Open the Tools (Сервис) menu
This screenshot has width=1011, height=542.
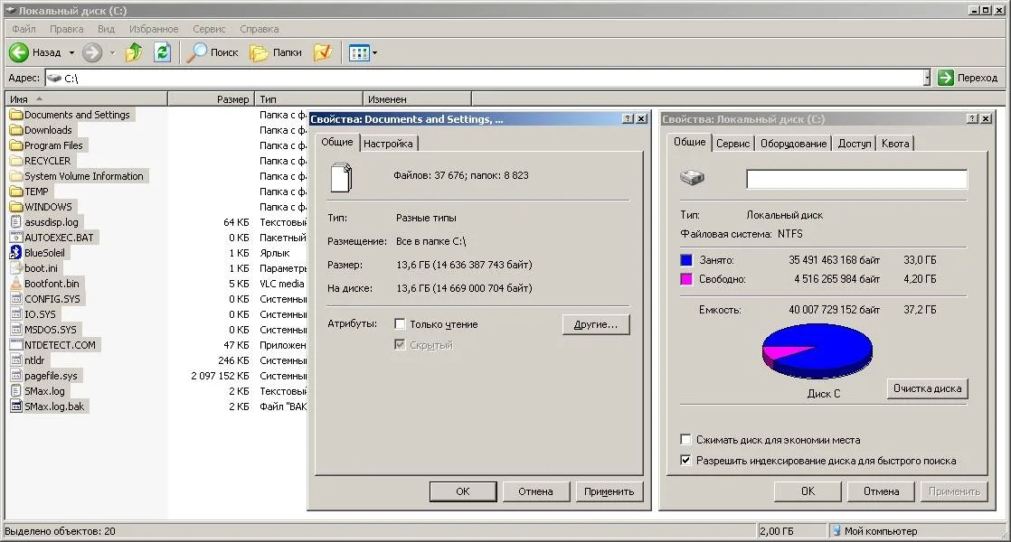209,29
